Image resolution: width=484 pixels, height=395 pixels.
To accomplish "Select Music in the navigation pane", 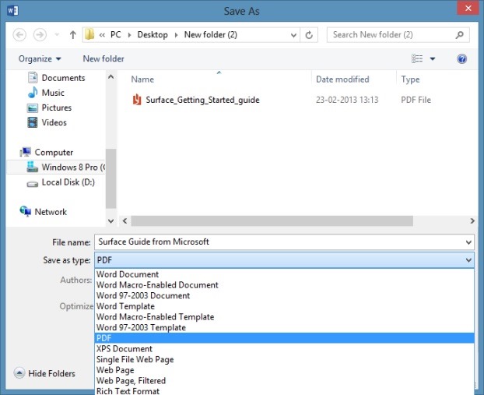I will point(53,93).
